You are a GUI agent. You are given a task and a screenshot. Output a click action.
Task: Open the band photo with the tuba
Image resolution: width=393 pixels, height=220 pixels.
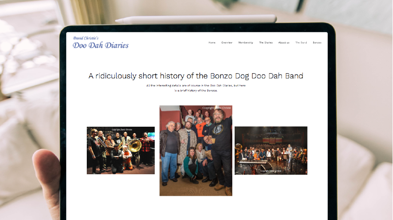pyautogui.click(x=121, y=150)
